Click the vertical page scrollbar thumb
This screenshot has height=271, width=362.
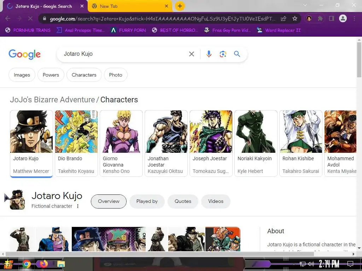pos(359,60)
